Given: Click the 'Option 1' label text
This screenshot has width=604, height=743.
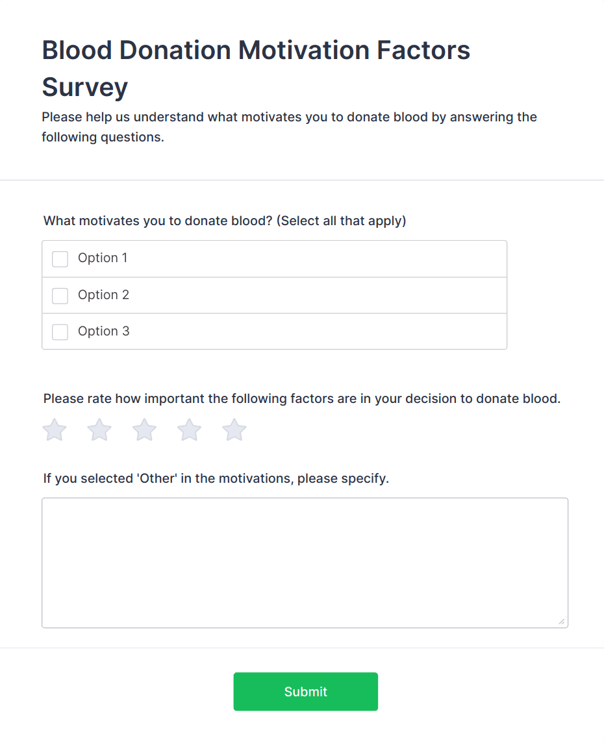Looking at the screenshot, I should click(x=103, y=258).
